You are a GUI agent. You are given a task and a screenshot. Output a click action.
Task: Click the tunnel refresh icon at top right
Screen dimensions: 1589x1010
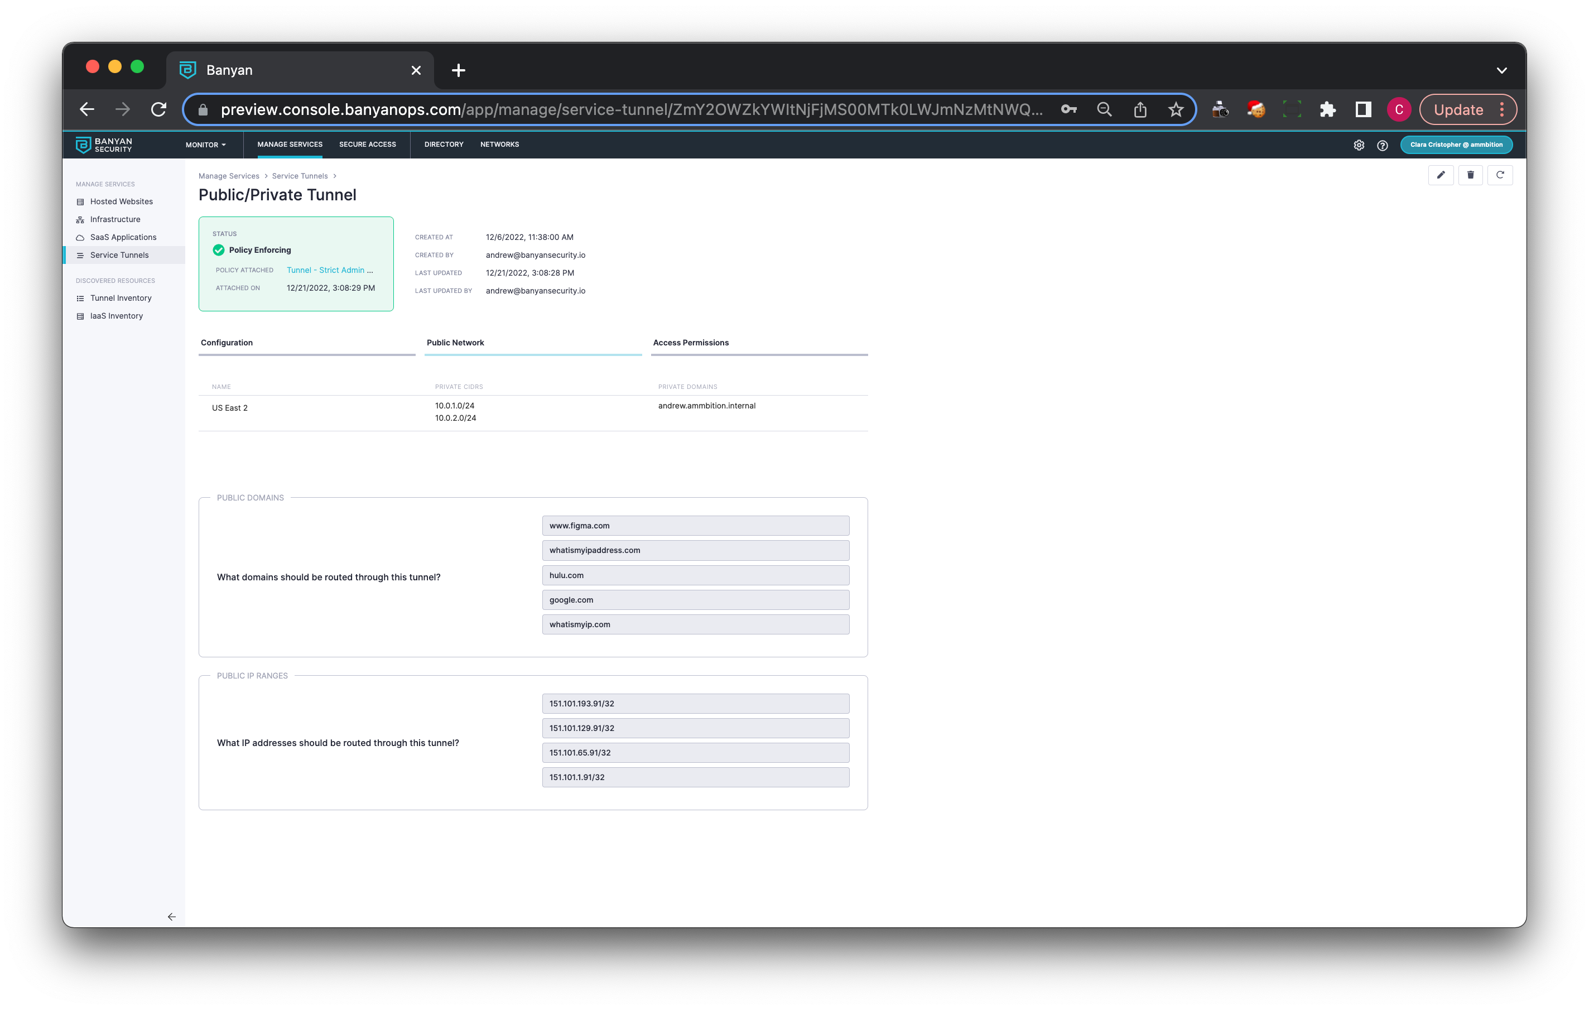coord(1500,175)
